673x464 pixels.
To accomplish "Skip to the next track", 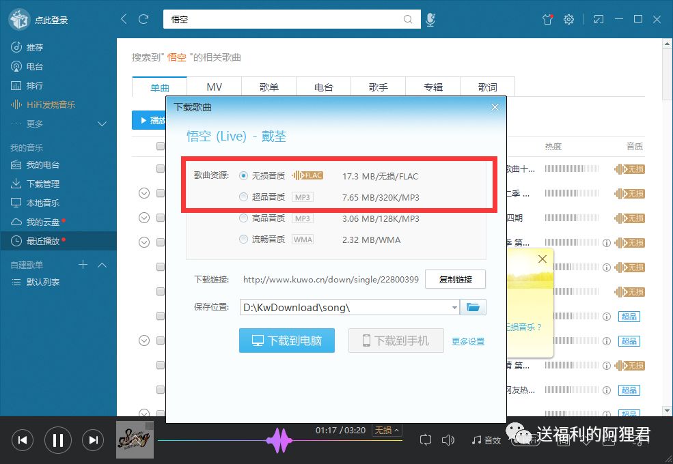I will [93, 440].
